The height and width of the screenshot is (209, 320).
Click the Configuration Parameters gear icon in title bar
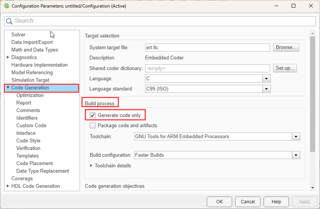coord(6,6)
